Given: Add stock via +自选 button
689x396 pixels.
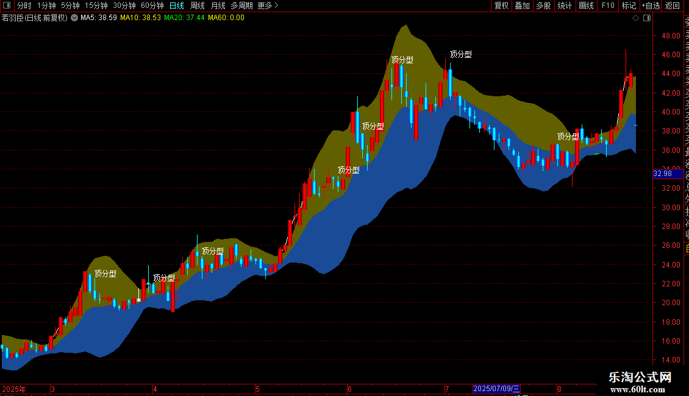Looking at the screenshot, I should click(651, 5).
